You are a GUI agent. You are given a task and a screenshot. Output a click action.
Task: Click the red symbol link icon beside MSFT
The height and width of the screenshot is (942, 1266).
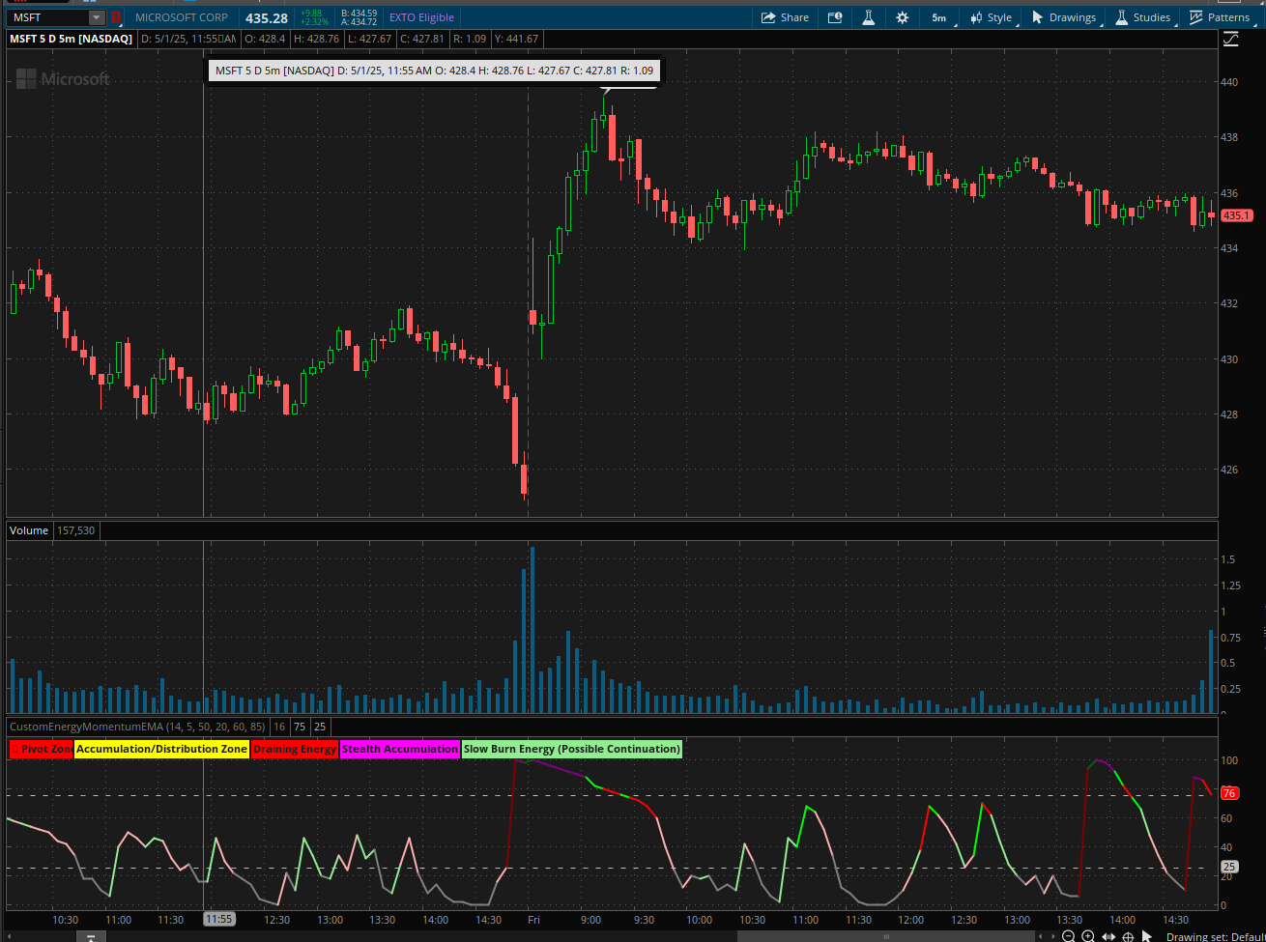[117, 17]
